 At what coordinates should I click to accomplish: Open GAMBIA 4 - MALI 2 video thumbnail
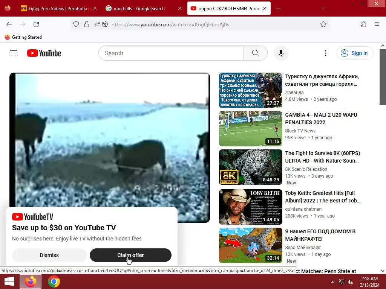pyautogui.click(x=251, y=129)
